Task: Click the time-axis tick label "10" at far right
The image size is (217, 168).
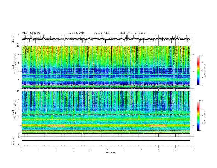Action: 193,150
